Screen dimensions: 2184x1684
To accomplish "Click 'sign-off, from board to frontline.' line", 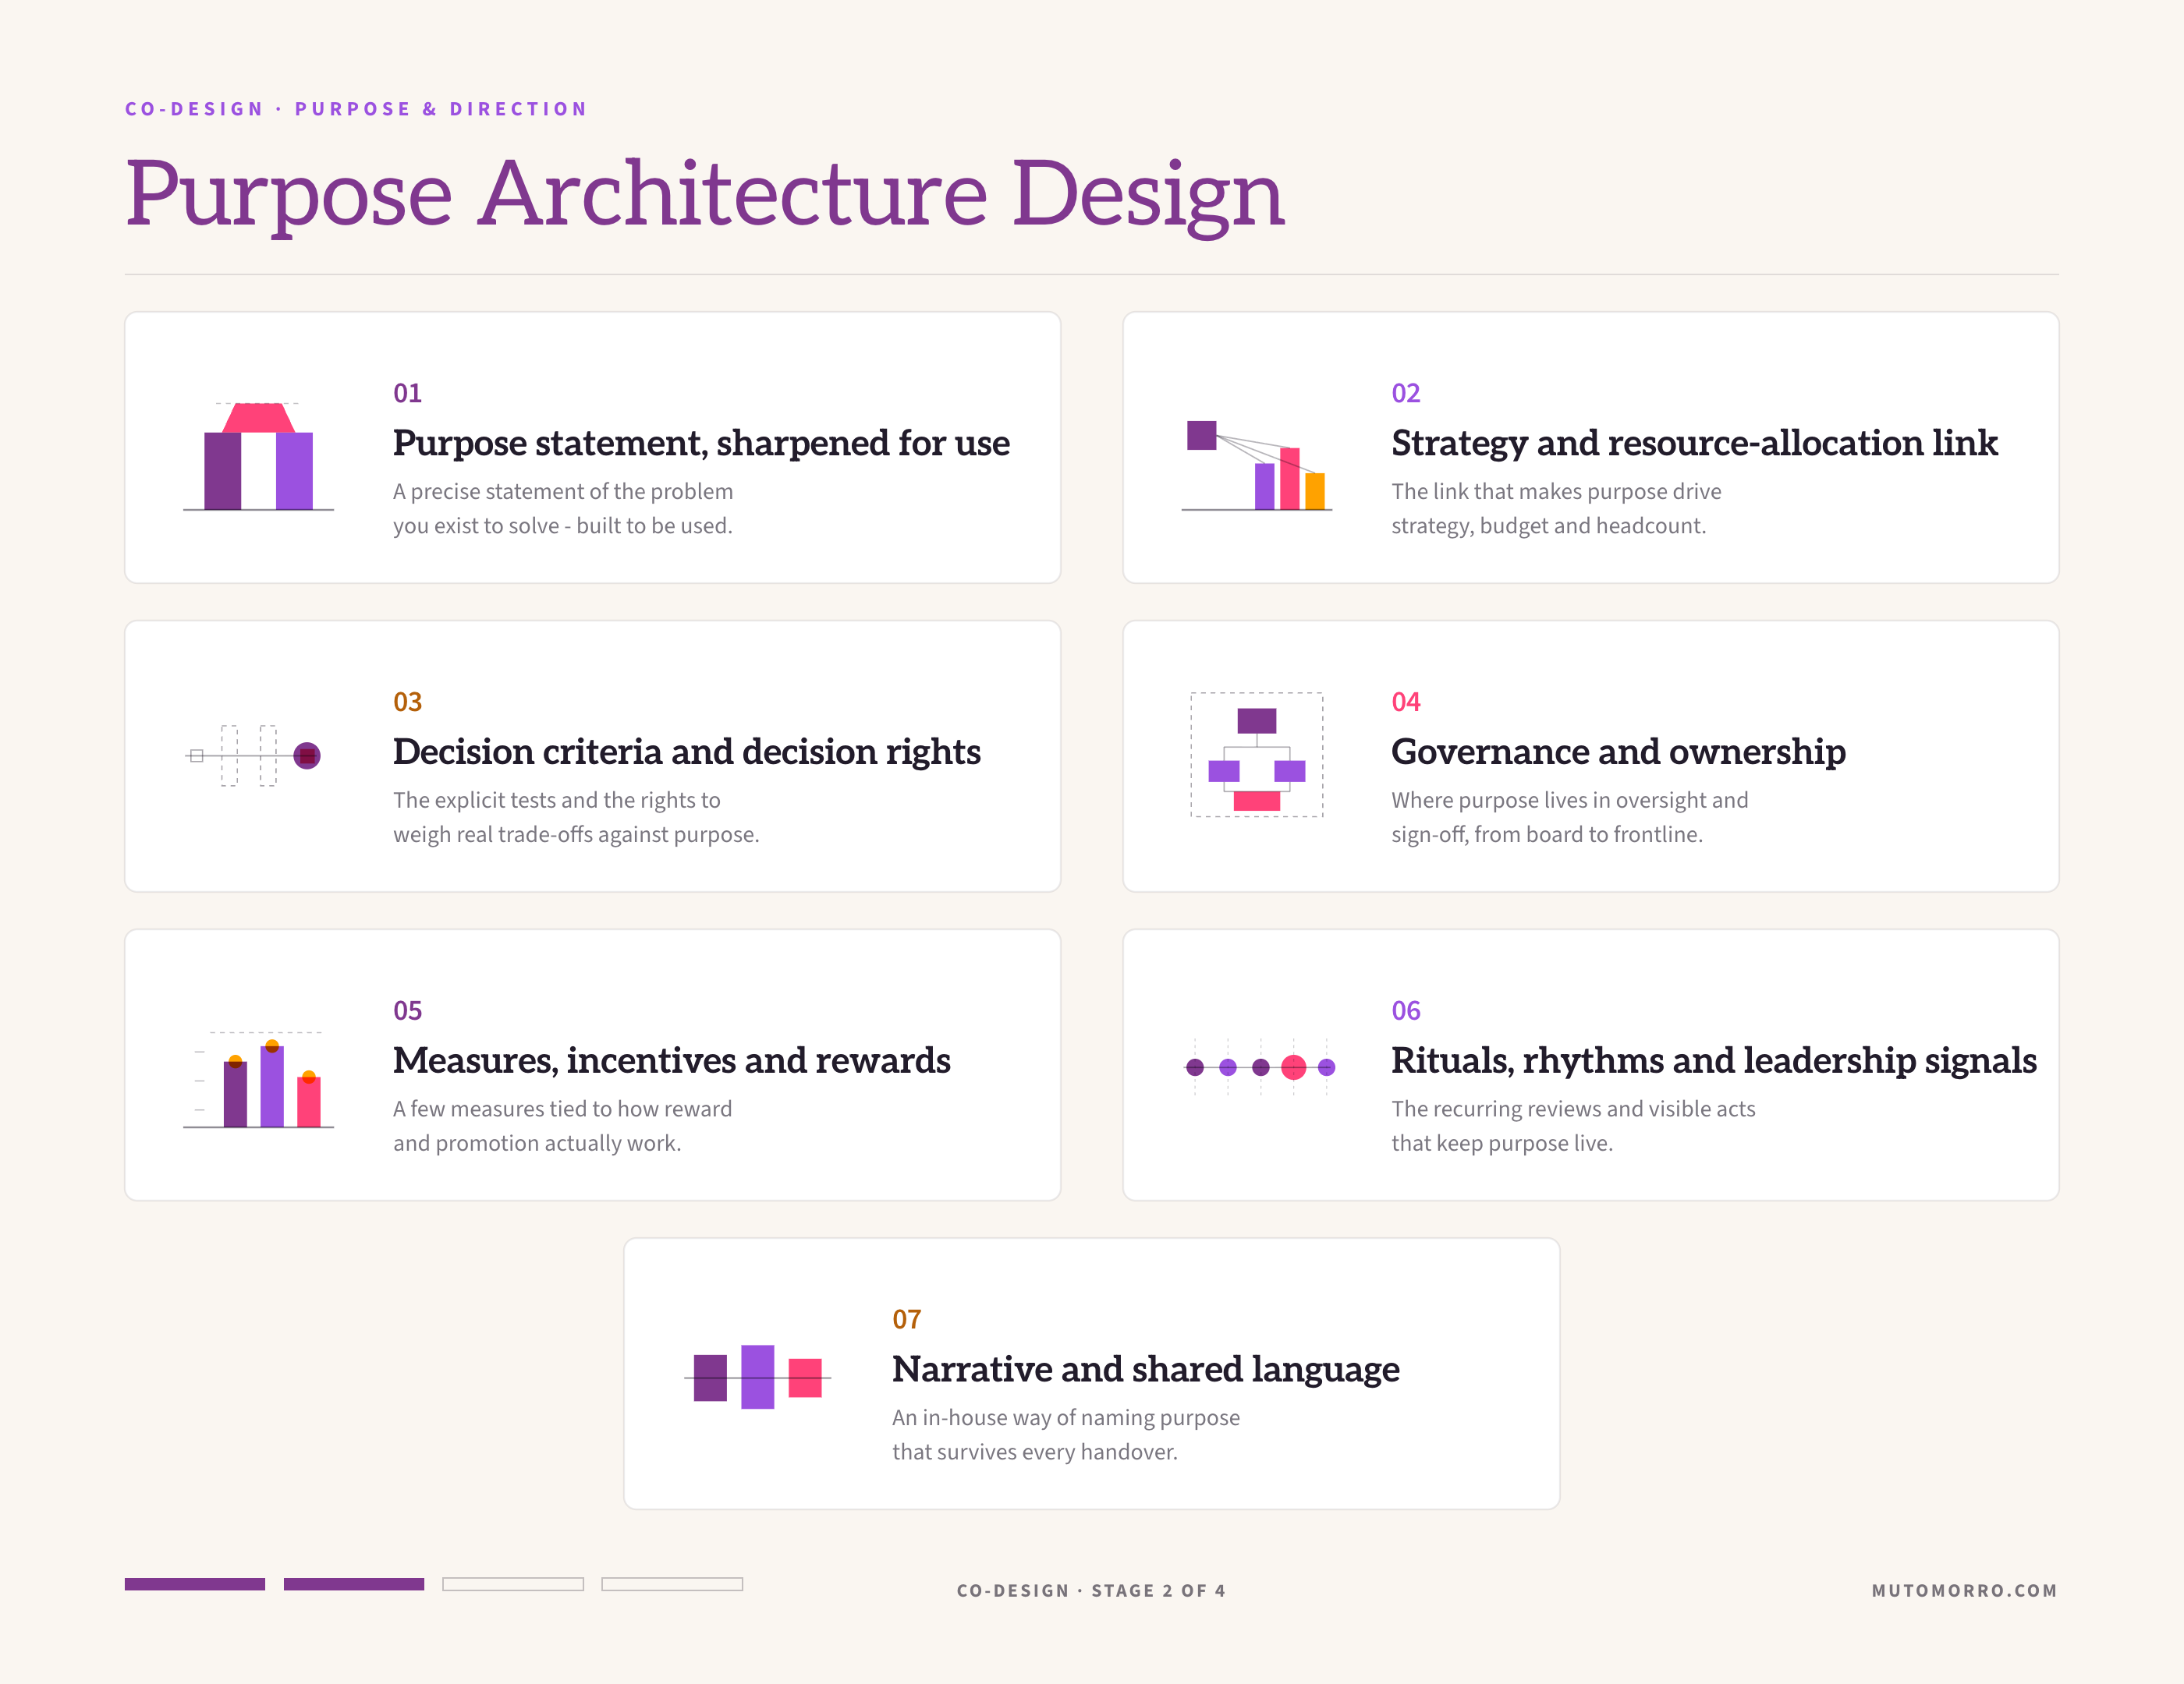I will coord(1546,834).
